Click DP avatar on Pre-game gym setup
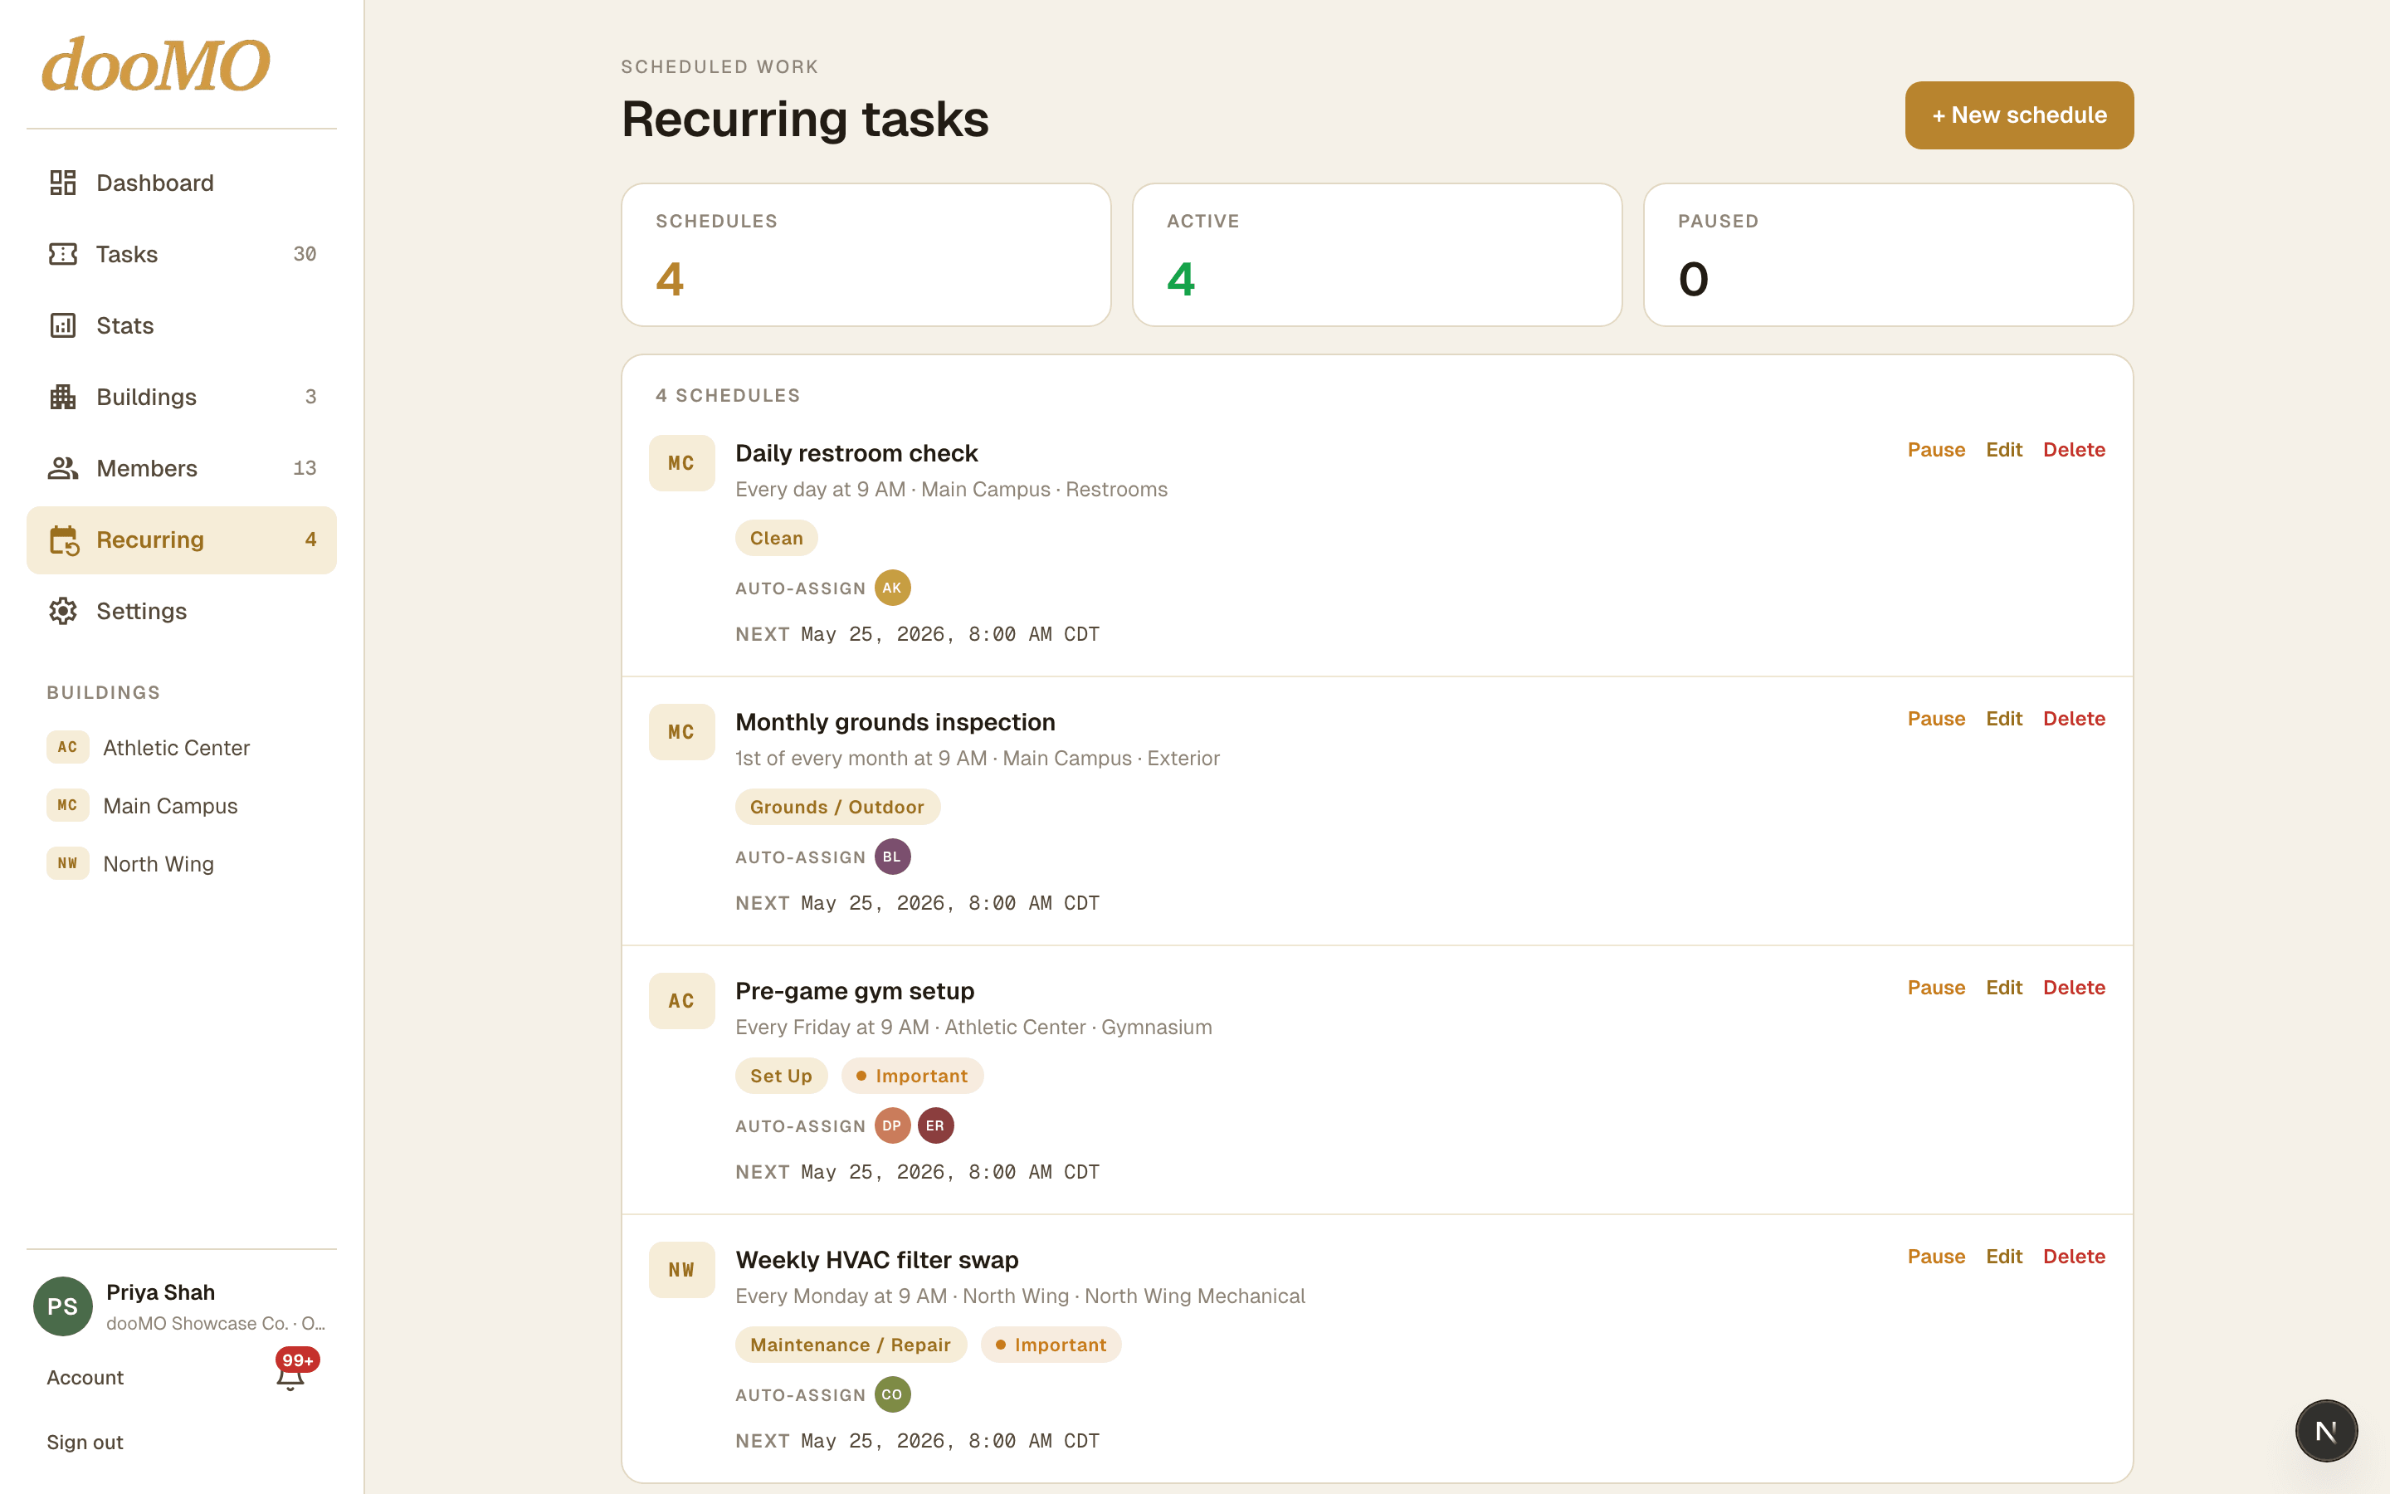 pyautogui.click(x=892, y=1125)
